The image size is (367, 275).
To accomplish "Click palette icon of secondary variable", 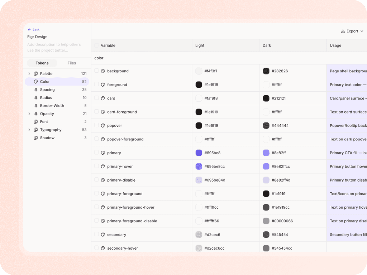I will click(x=103, y=235).
